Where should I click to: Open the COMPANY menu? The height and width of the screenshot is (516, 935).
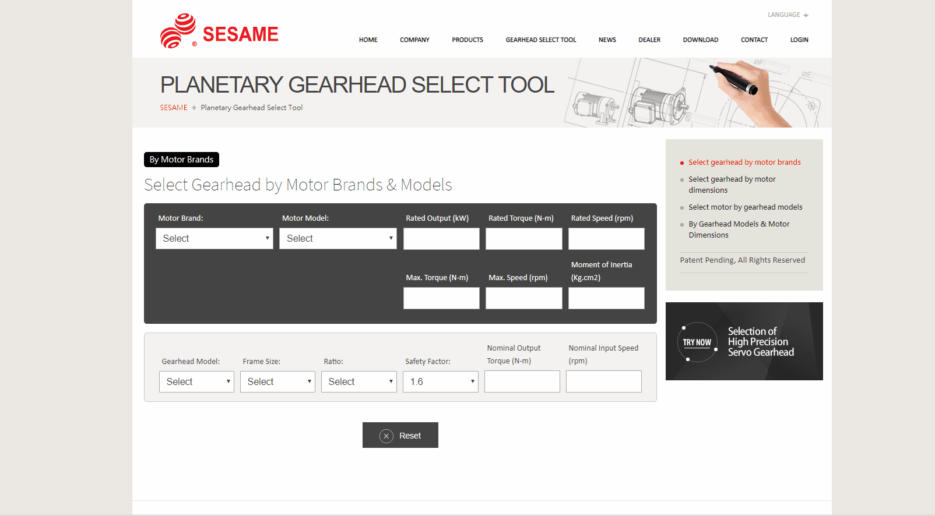[414, 40]
